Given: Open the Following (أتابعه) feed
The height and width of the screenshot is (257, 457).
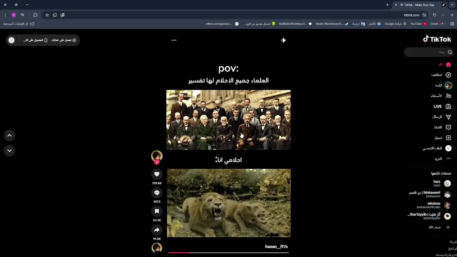Looking at the screenshot, I should tap(443, 85).
